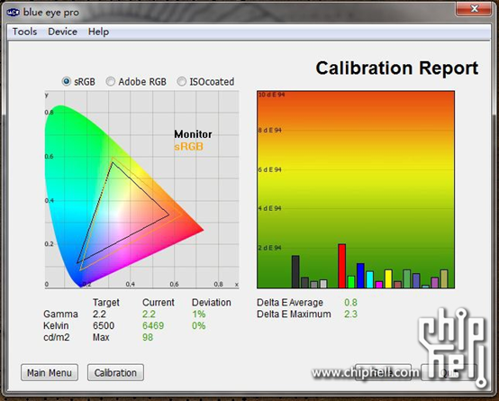Select the ISOcoated radio button

[181, 81]
